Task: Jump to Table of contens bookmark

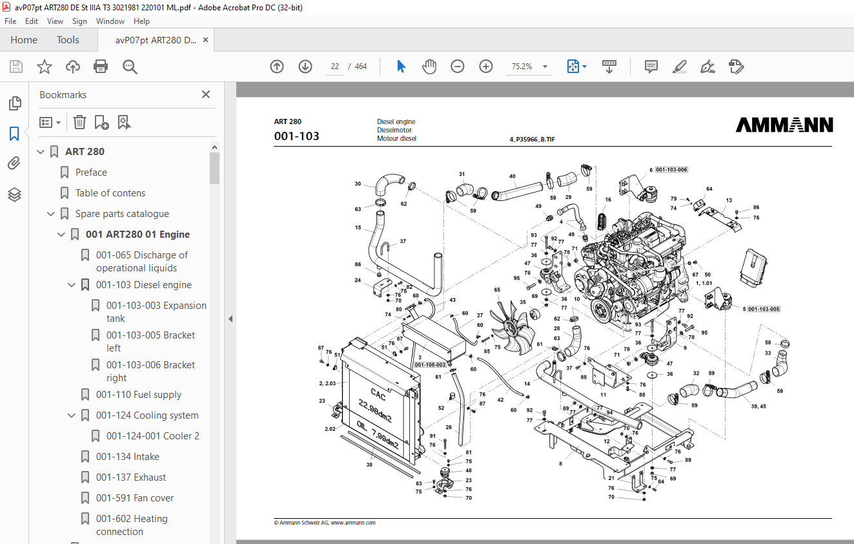Action: pos(110,193)
